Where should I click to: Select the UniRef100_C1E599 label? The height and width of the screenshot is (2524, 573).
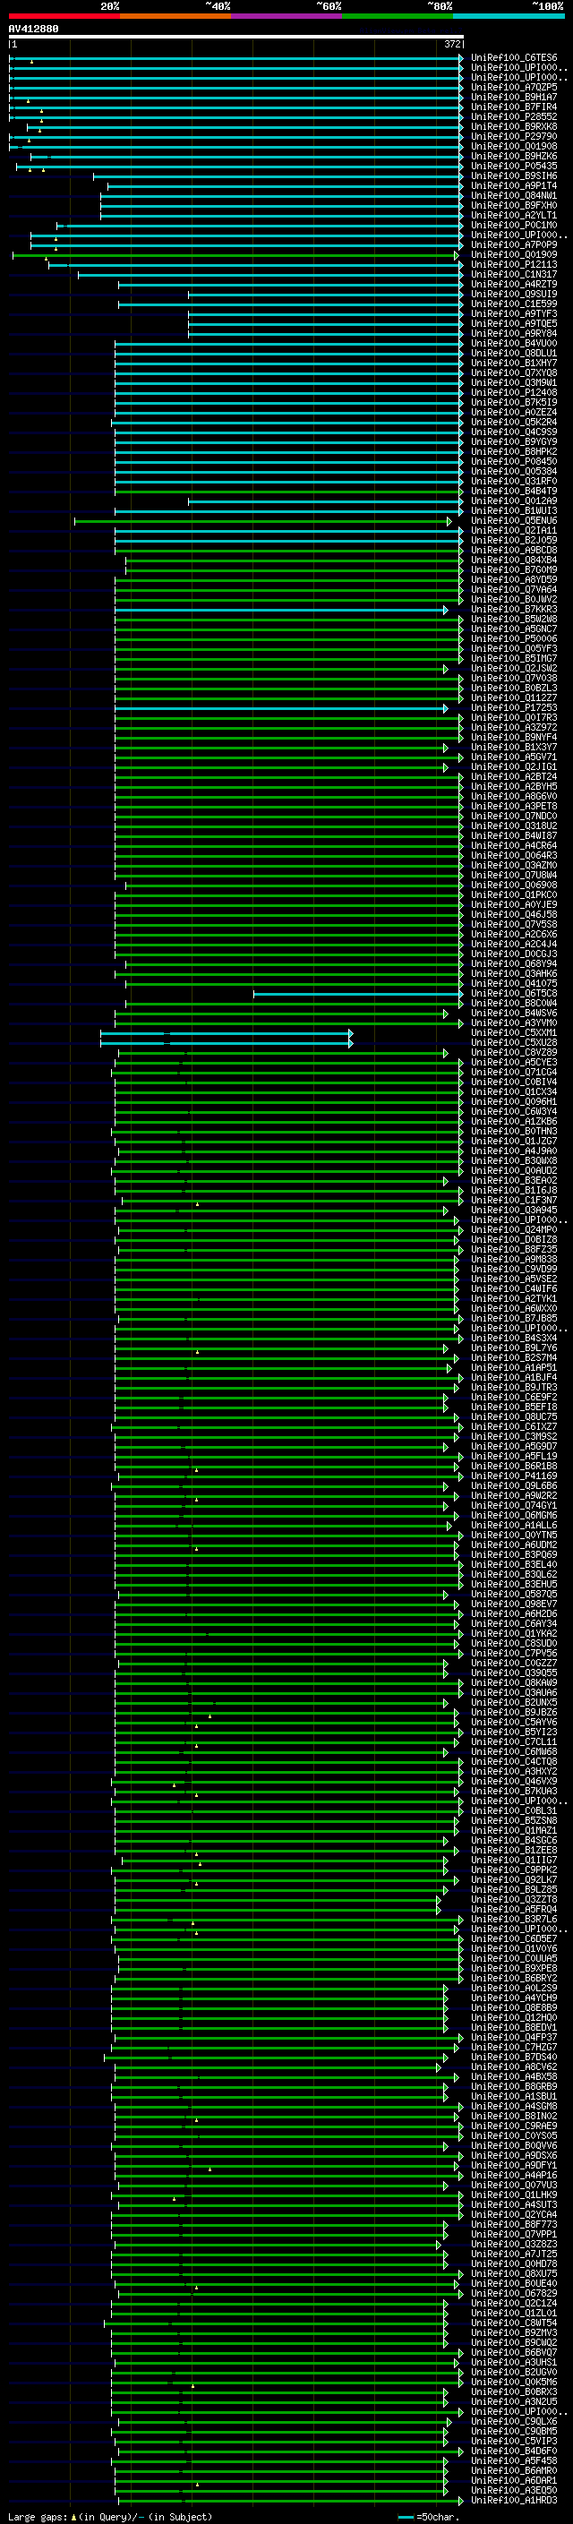point(514,304)
